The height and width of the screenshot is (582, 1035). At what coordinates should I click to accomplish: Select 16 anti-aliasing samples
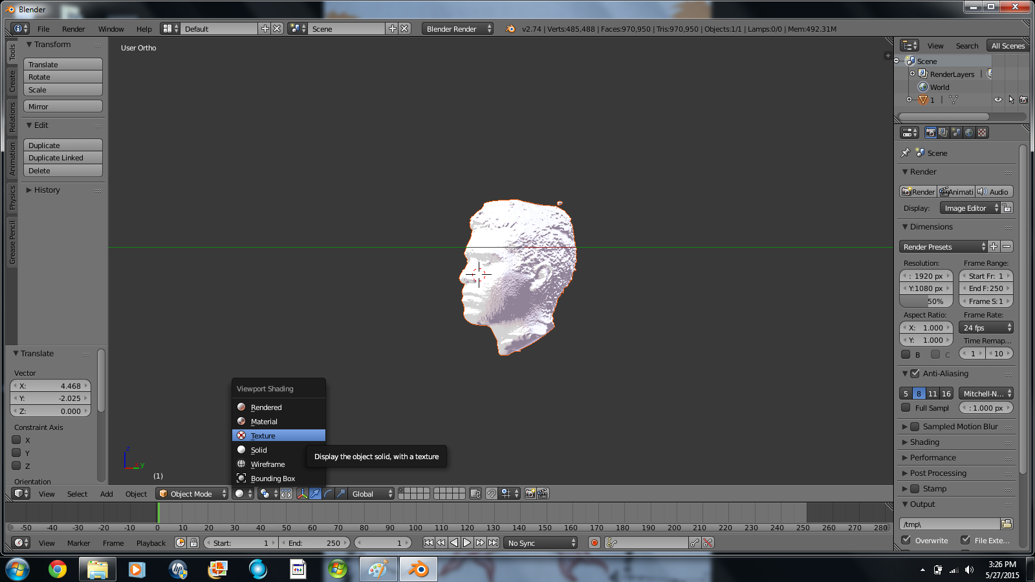946,393
